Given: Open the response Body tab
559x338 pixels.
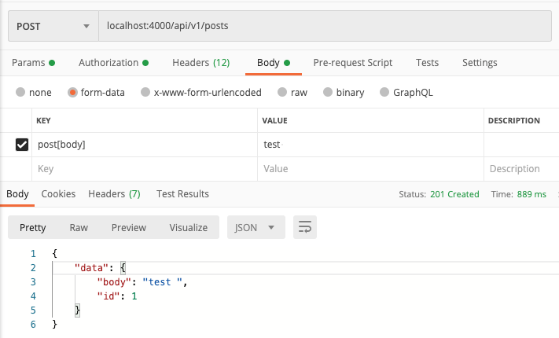Looking at the screenshot, I should coord(17,194).
